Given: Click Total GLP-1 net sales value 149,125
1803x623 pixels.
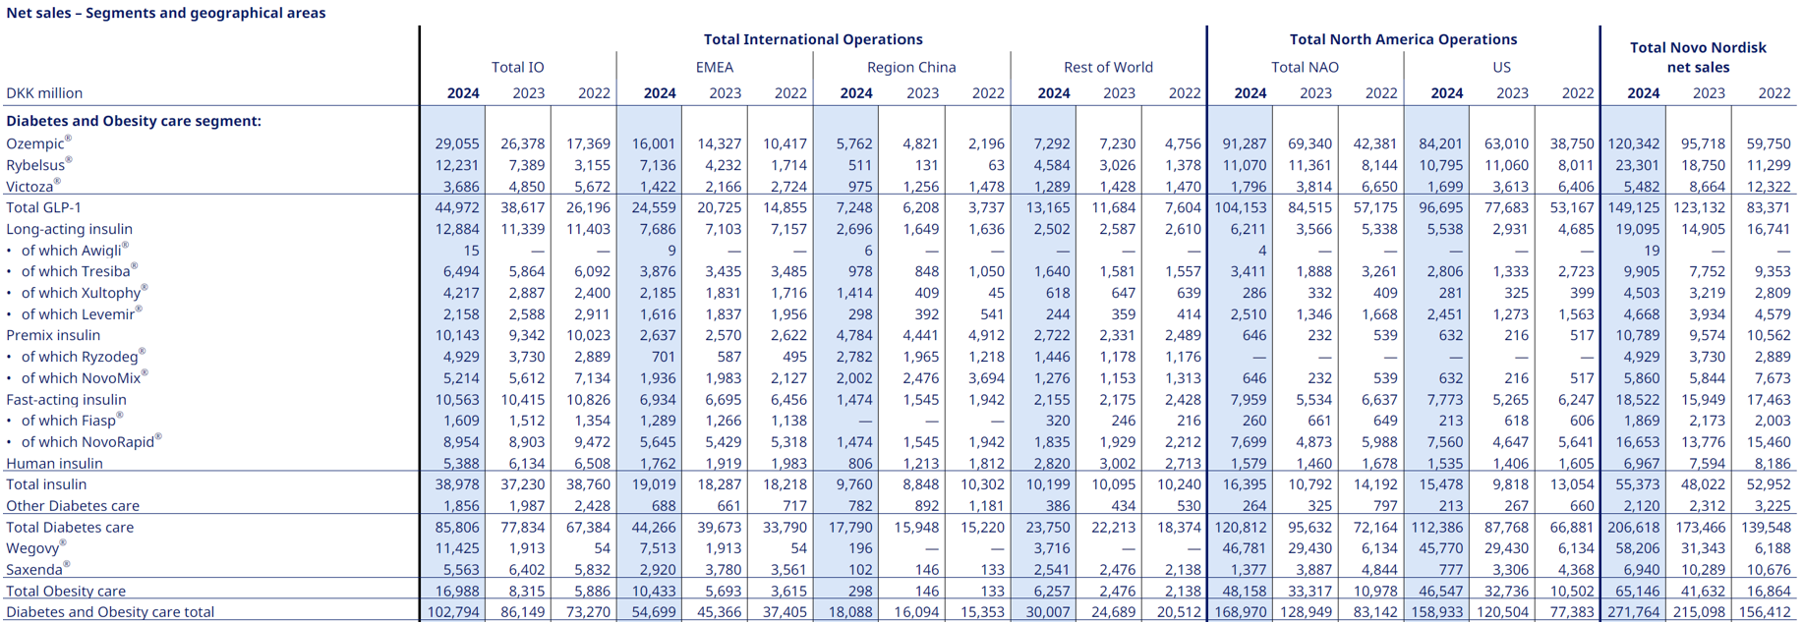Looking at the screenshot, I should pyautogui.click(x=1634, y=207).
